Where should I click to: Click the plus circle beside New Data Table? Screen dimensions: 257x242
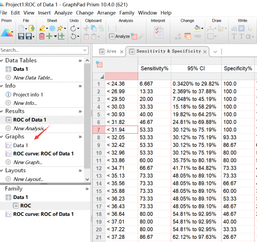click(x=8, y=77)
